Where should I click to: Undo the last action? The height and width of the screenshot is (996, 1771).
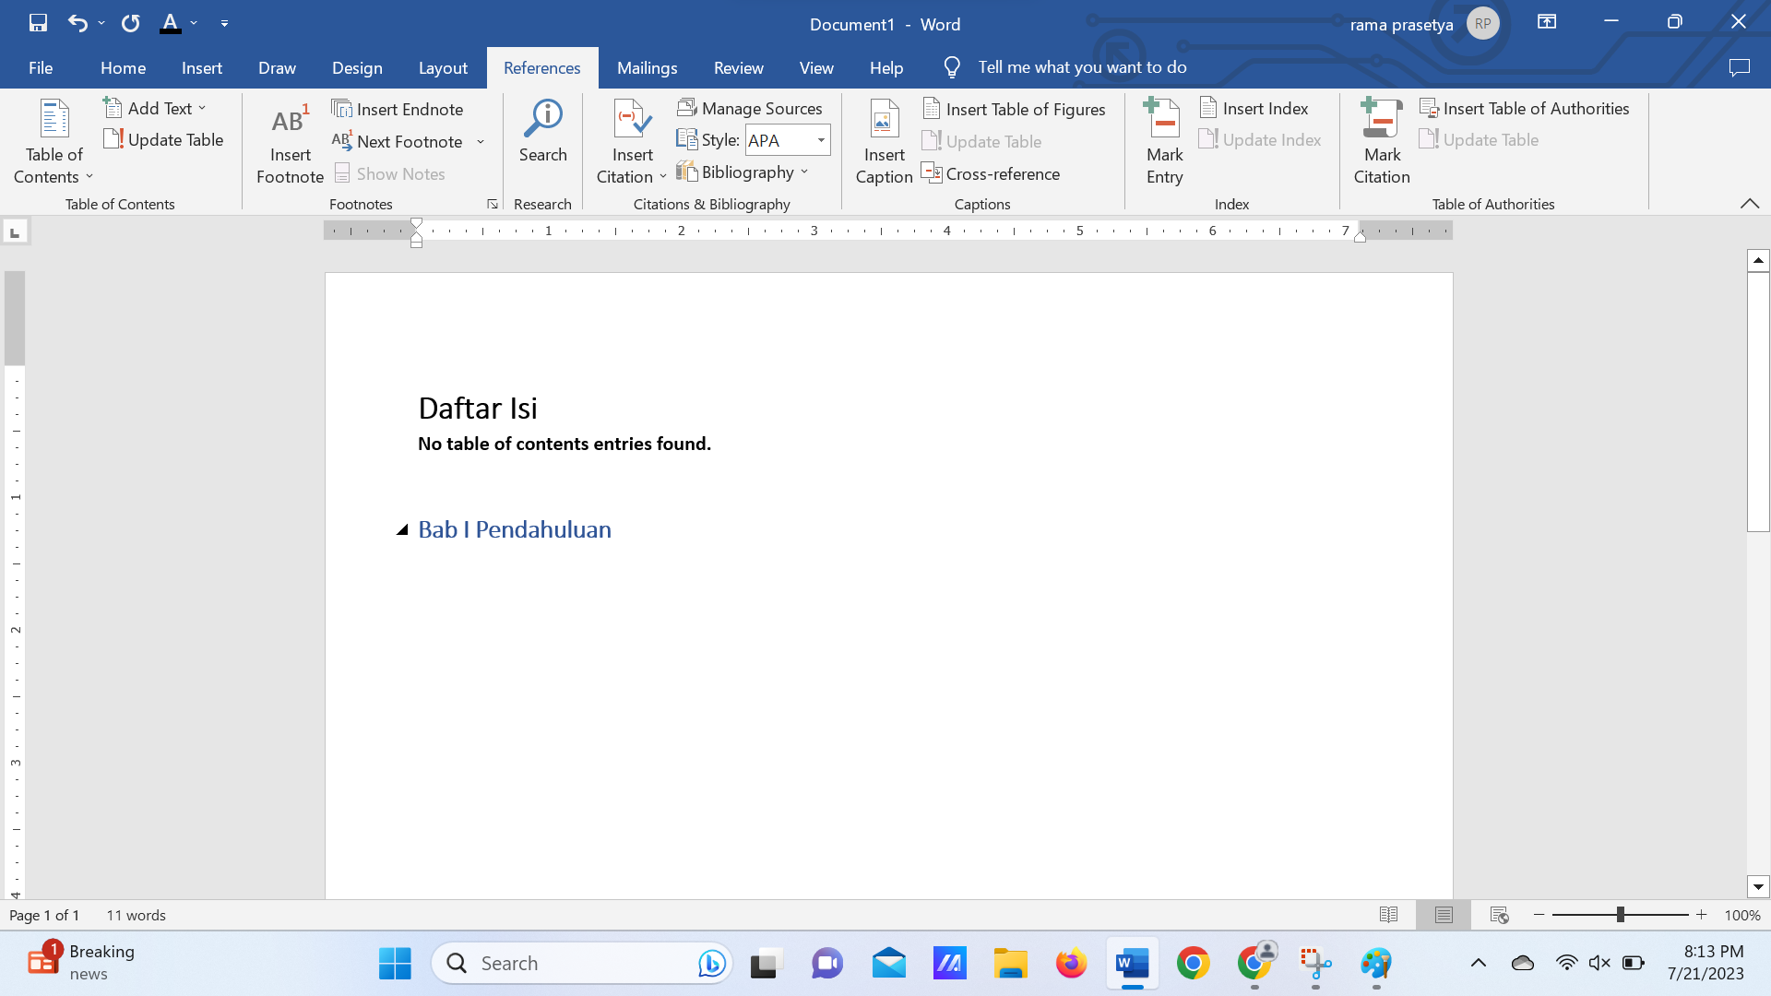(x=78, y=23)
